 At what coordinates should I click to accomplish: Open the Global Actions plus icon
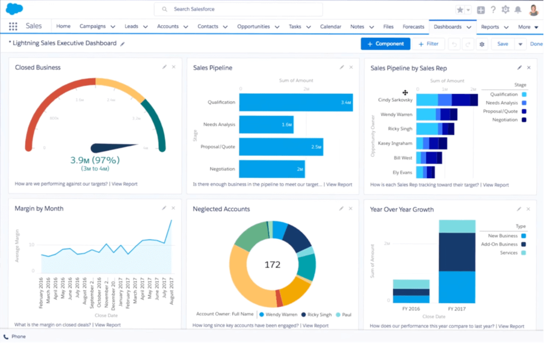(480, 10)
